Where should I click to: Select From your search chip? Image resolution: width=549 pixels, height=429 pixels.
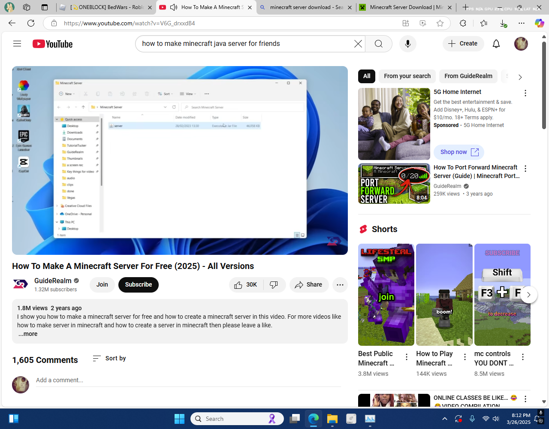click(x=407, y=76)
